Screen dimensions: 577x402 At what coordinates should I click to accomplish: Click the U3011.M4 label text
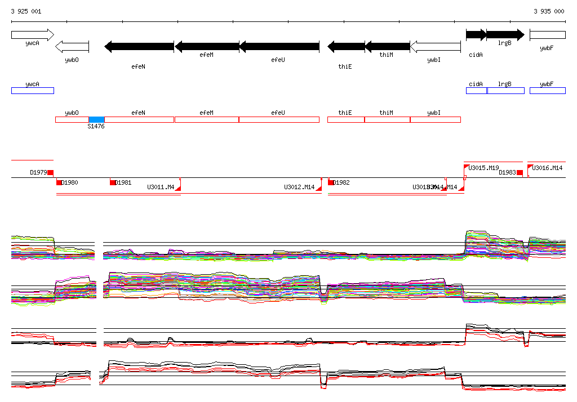point(161,187)
